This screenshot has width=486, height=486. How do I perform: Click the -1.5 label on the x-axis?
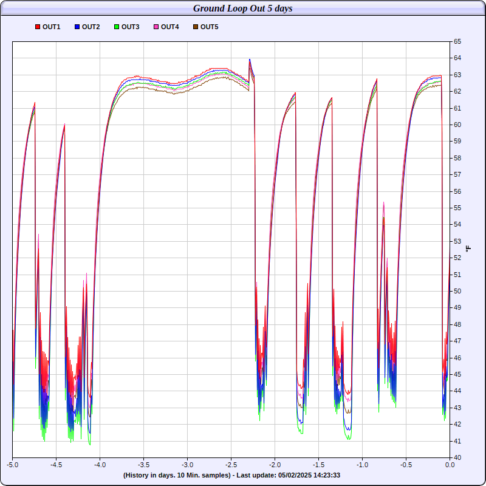pos(318,465)
